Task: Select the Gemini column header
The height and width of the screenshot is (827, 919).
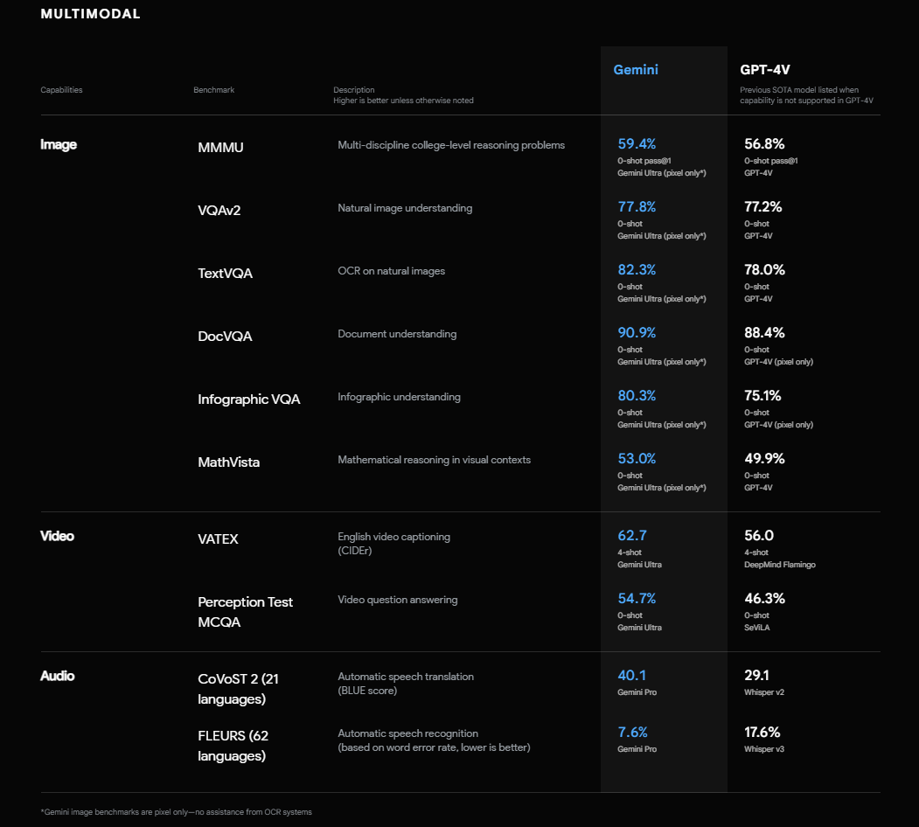Action: point(636,70)
